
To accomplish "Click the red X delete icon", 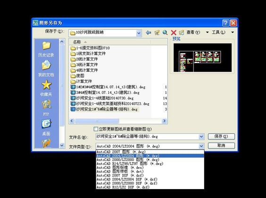I will (174, 33).
